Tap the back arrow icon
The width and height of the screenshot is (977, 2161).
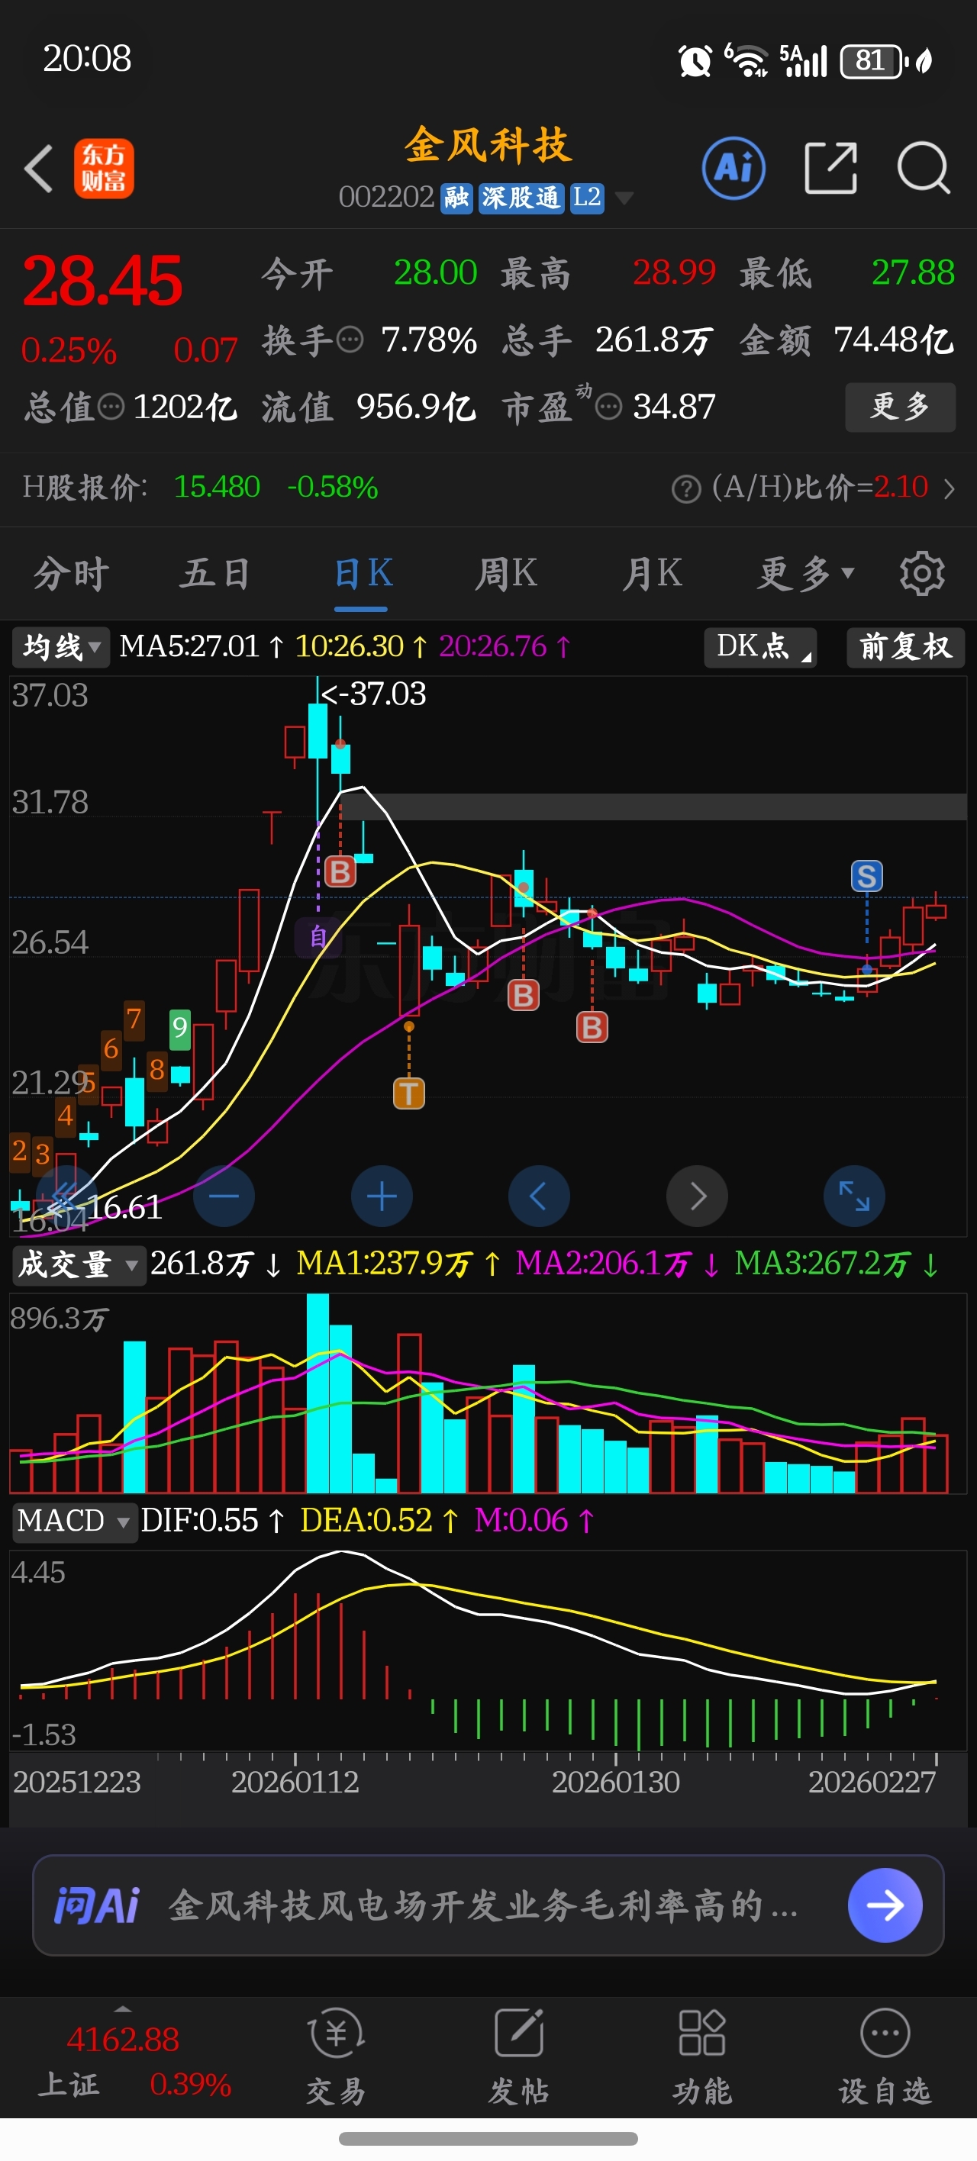point(39,169)
